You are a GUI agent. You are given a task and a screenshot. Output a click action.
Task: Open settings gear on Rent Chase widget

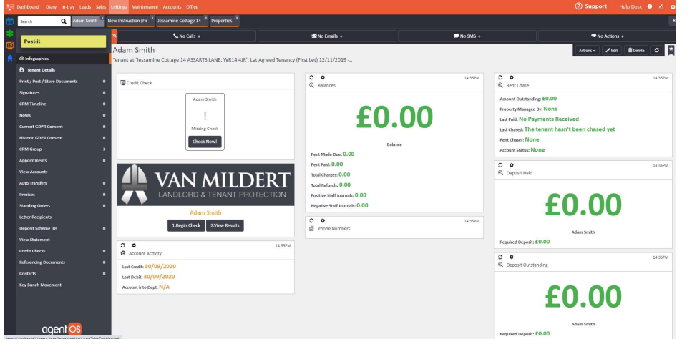click(x=511, y=77)
